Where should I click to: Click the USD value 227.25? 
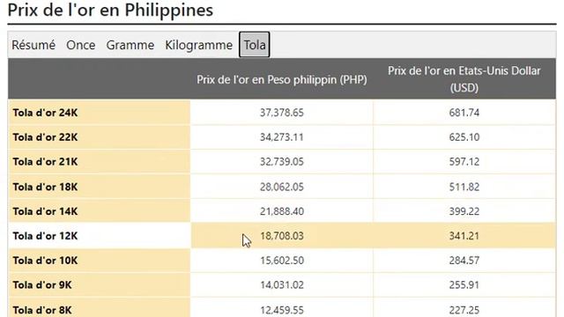pyautogui.click(x=464, y=310)
